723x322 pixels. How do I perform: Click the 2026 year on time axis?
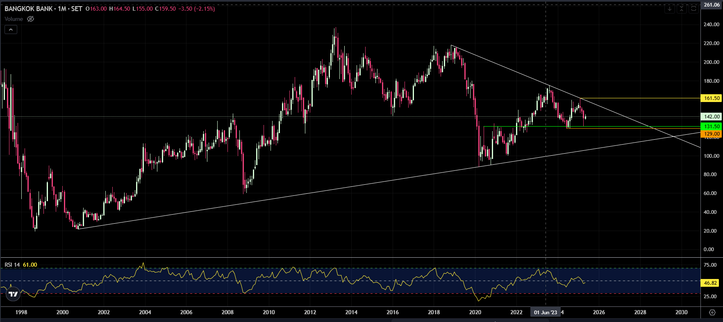[x=599, y=312]
